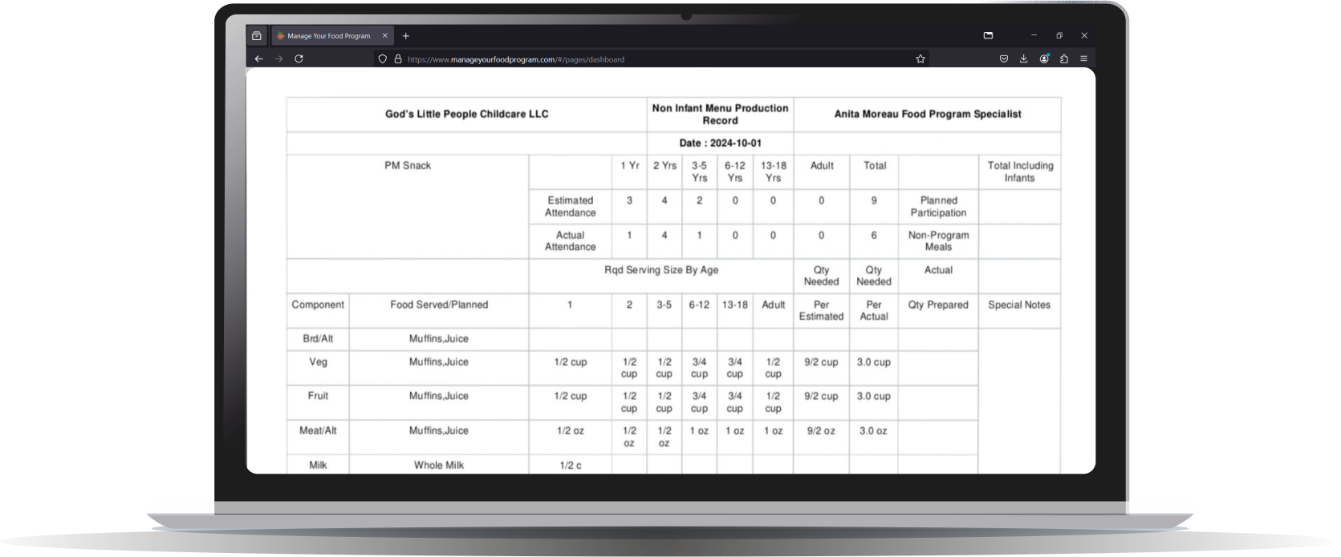Open the Pocket save icon

[1003, 59]
